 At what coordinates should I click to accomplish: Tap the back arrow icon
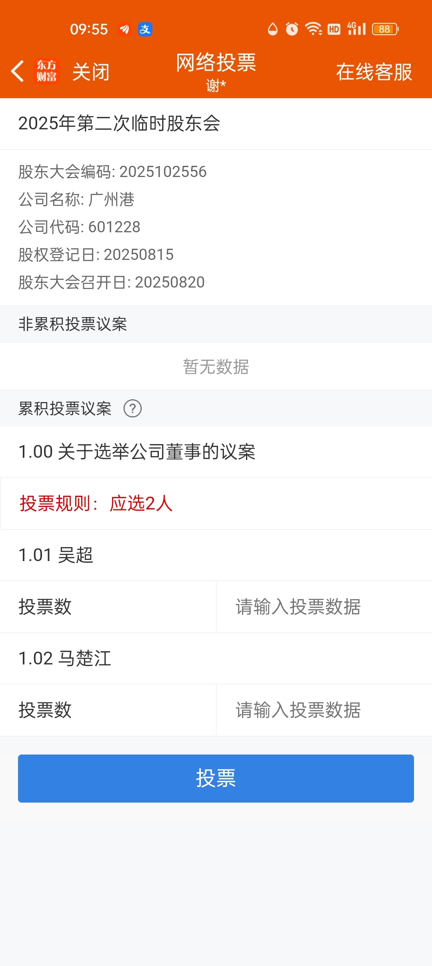18,71
